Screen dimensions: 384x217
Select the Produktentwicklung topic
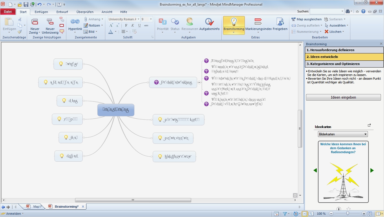[x=173, y=83]
